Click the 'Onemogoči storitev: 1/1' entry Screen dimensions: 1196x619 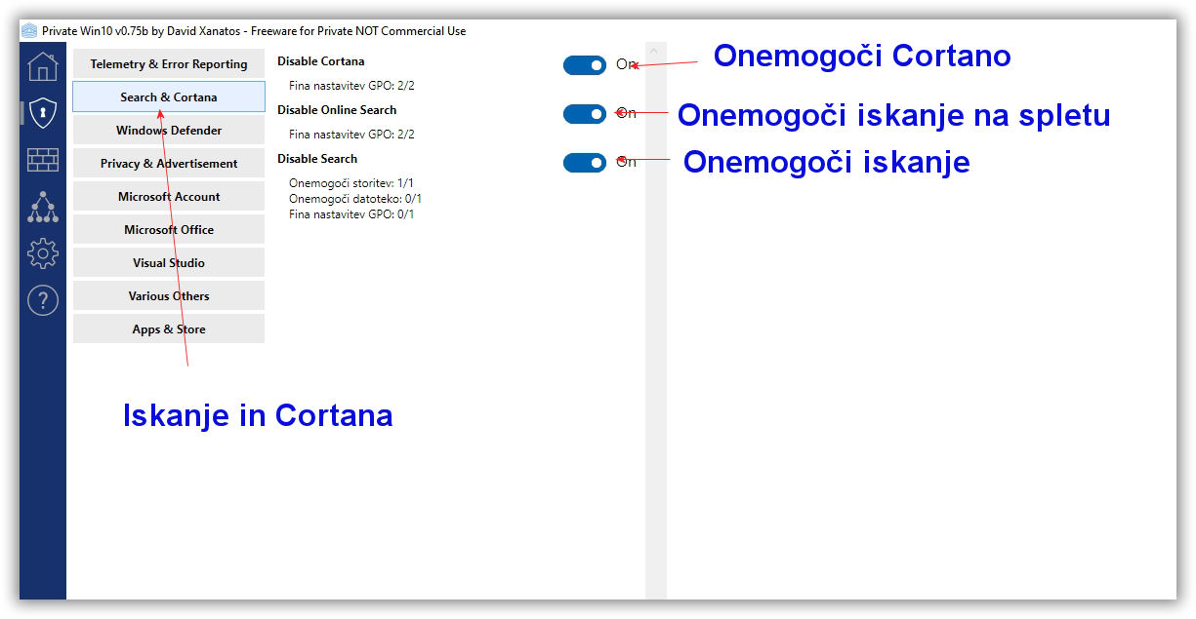pyautogui.click(x=352, y=183)
